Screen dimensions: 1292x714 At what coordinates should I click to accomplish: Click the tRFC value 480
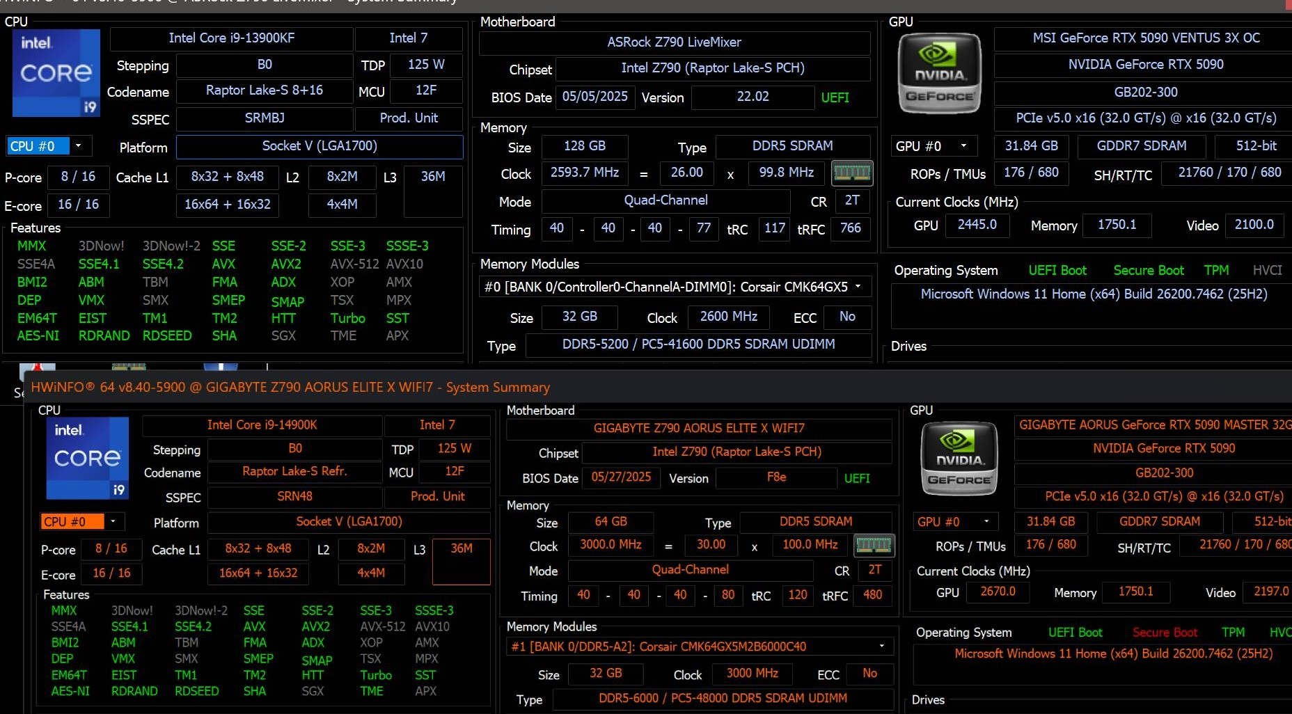[872, 595]
